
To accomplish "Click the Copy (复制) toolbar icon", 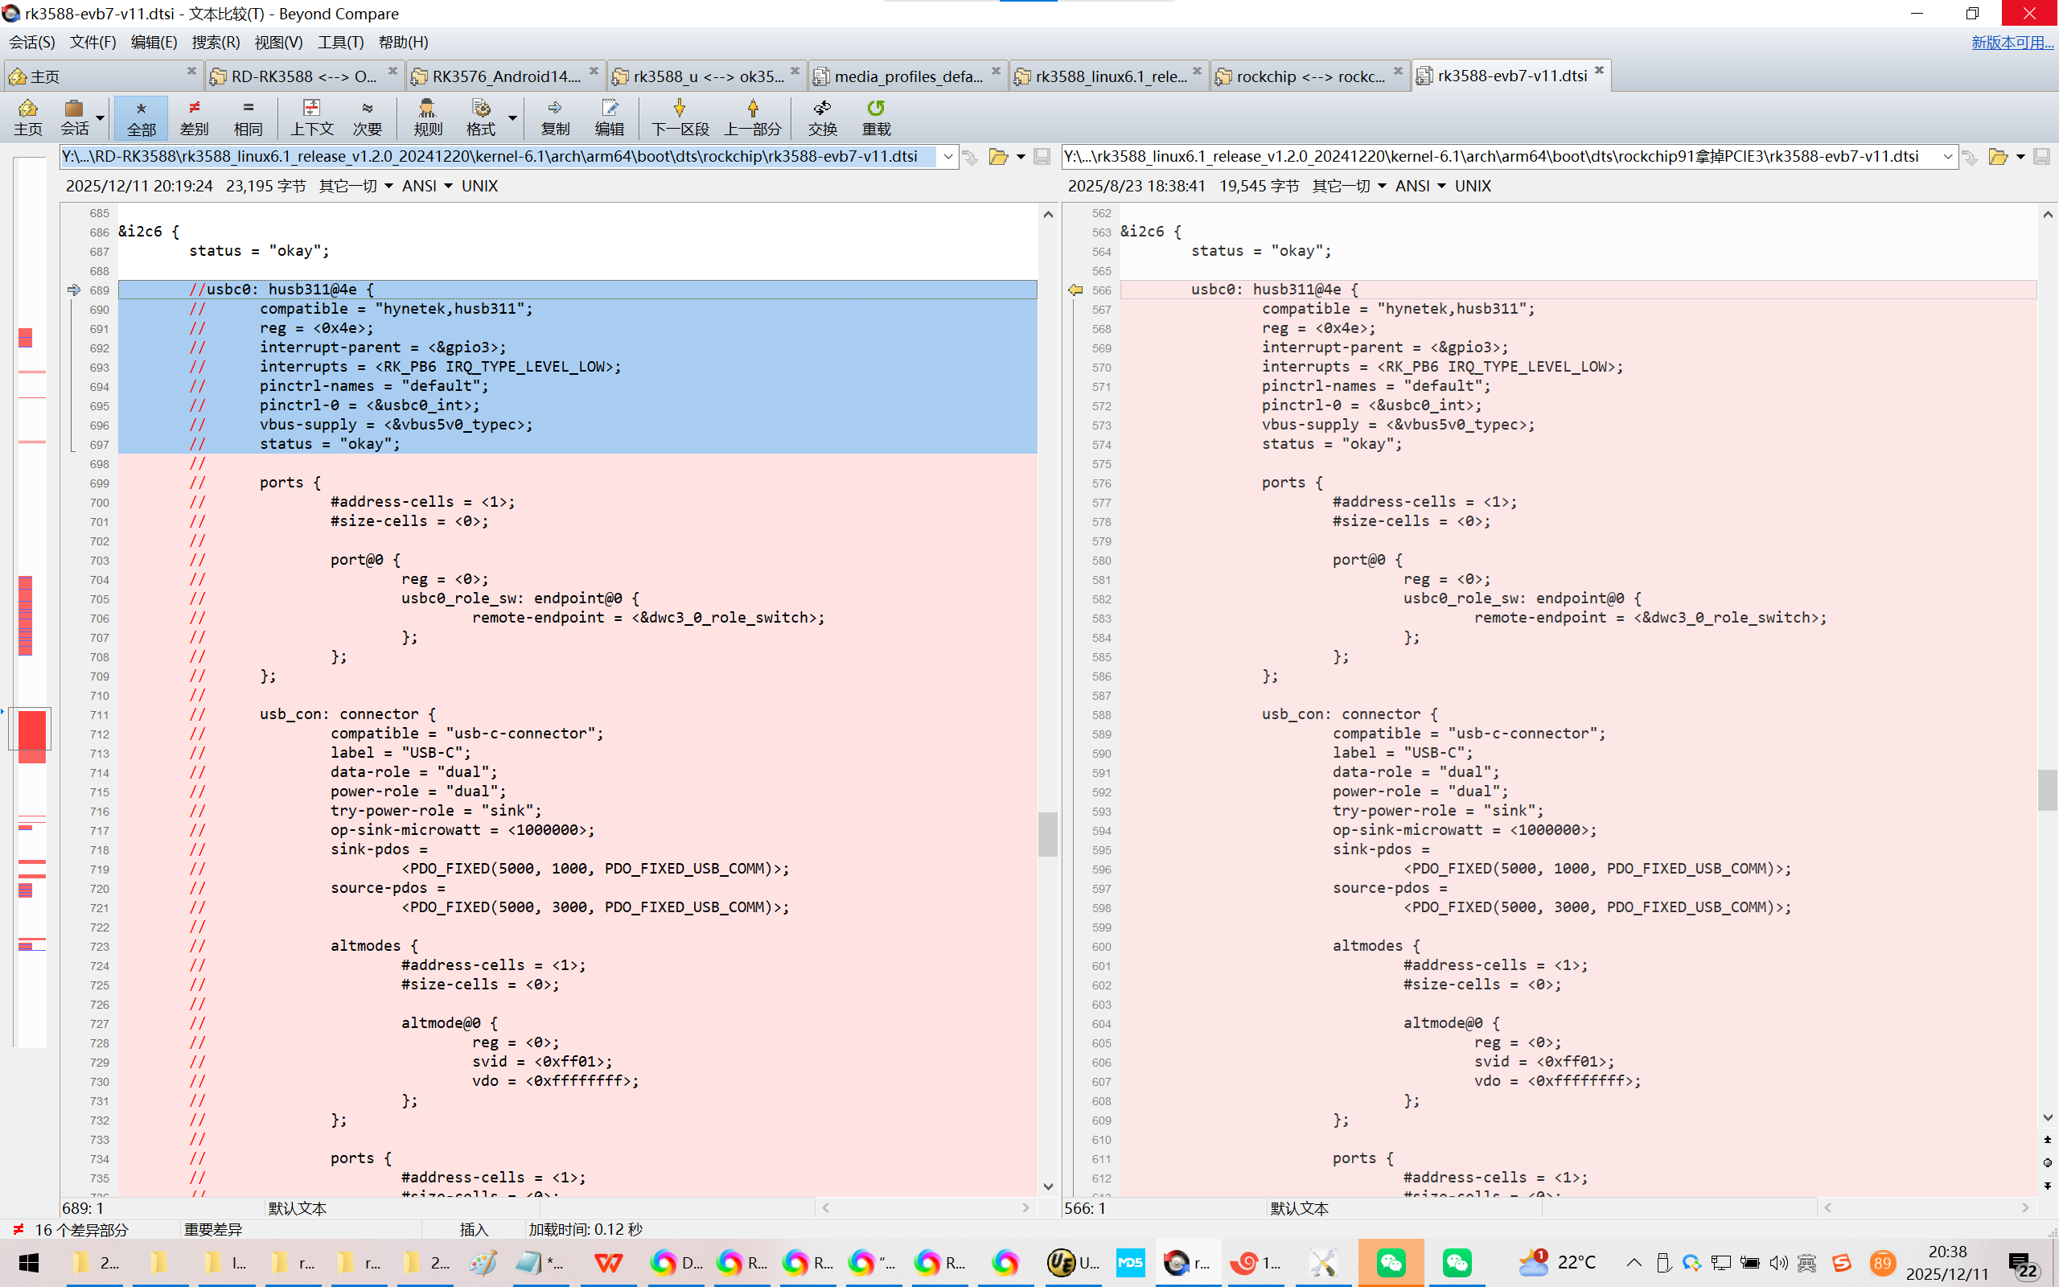I will (x=555, y=117).
